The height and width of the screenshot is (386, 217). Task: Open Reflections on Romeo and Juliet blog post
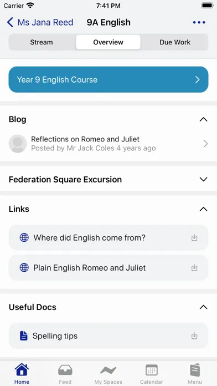point(108,144)
